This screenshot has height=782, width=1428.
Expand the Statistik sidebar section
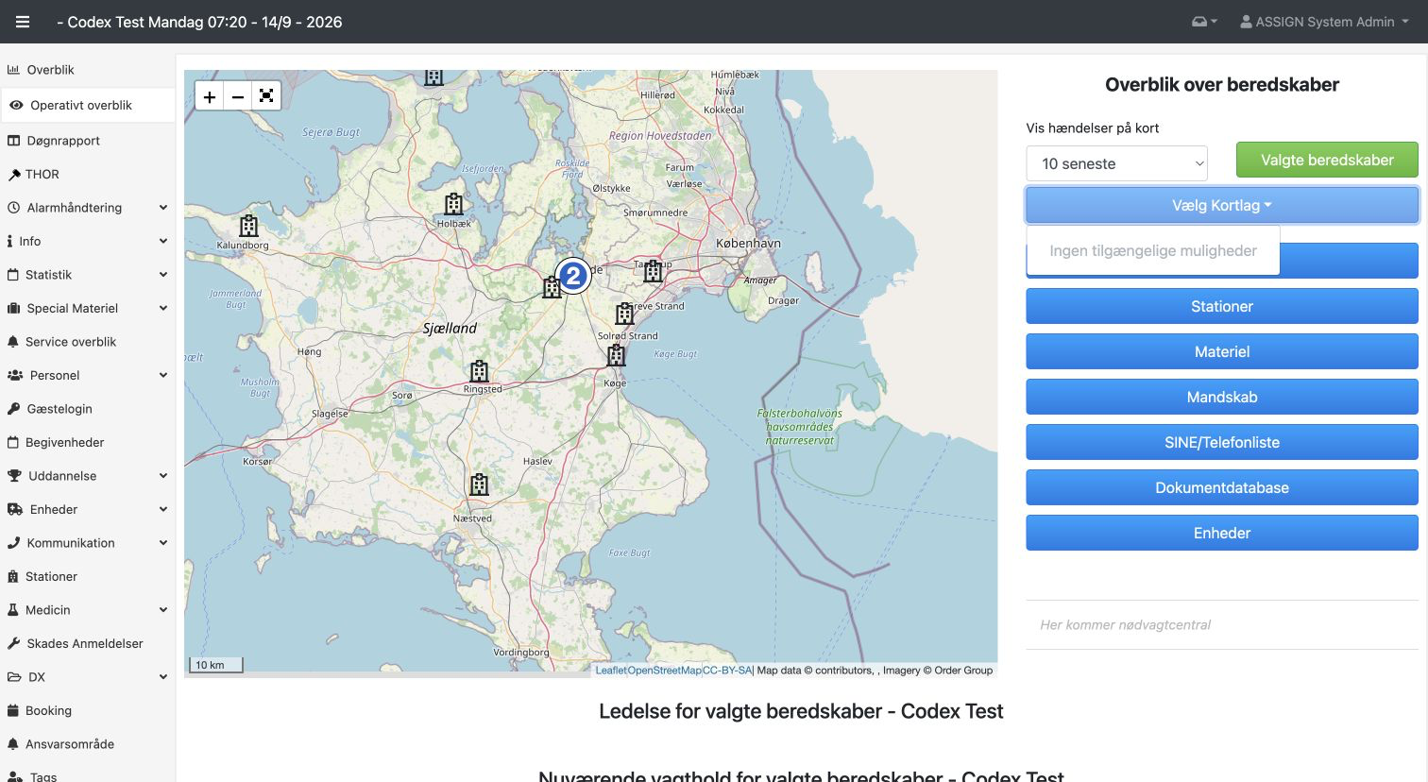[88, 275]
